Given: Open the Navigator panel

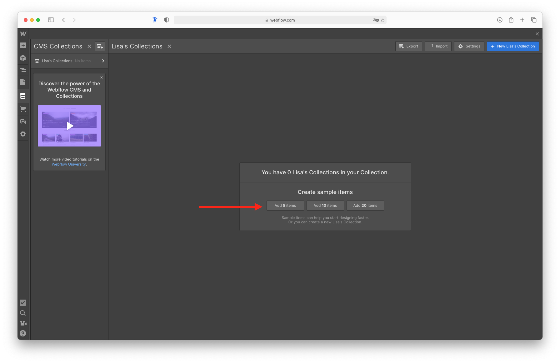Looking at the screenshot, I should 23,70.
